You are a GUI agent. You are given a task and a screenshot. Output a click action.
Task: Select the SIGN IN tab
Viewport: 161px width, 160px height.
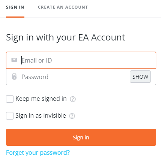click(15, 7)
